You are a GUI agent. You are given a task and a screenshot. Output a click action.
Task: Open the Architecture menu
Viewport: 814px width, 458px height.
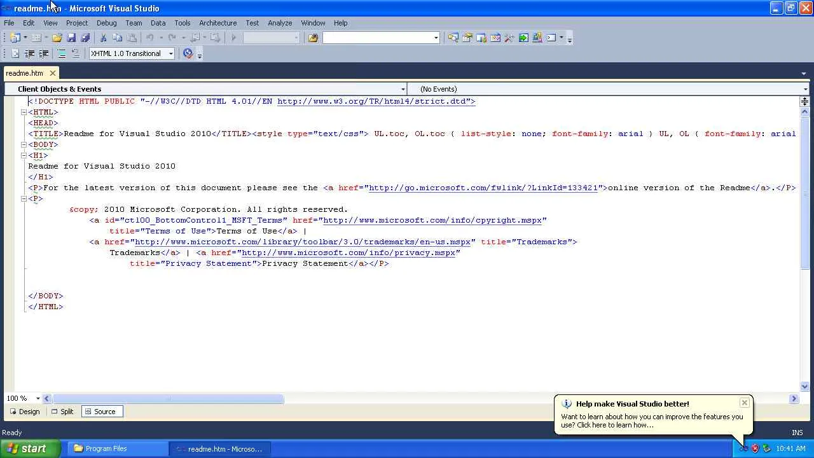pyautogui.click(x=217, y=23)
